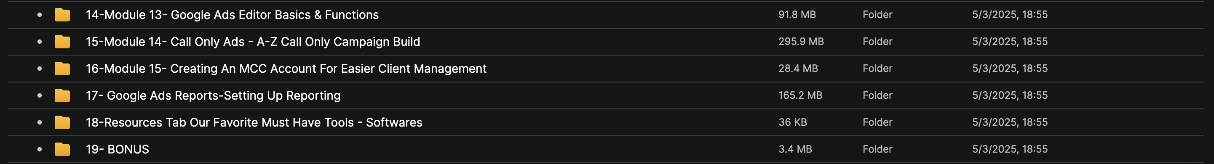Click the folder icon for 19- BONUS
The width and height of the screenshot is (1214, 164).
point(62,149)
